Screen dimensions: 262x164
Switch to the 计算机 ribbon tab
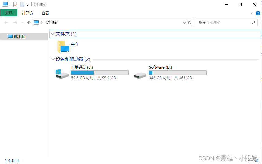click(27, 13)
